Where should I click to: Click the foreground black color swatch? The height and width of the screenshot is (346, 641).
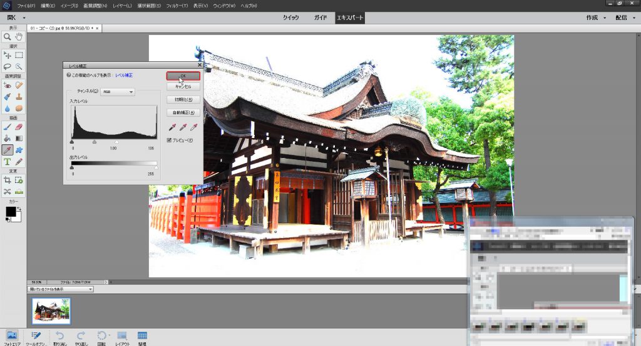[x=11, y=212]
